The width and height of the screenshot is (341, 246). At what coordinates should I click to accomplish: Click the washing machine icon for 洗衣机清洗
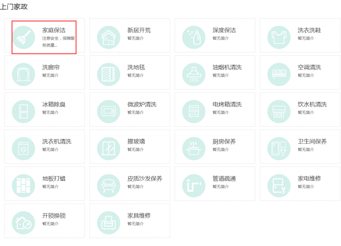tap(23, 149)
